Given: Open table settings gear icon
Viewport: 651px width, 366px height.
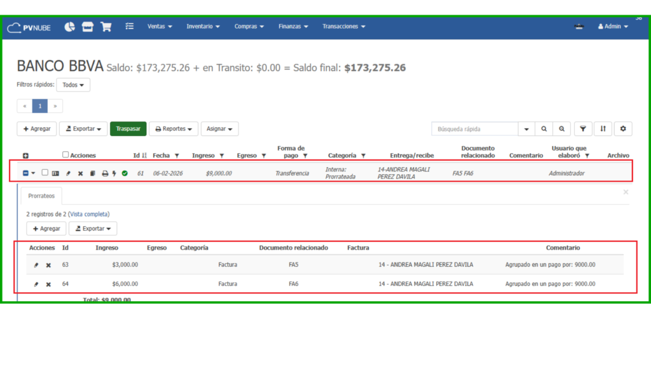Looking at the screenshot, I should tap(622, 128).
